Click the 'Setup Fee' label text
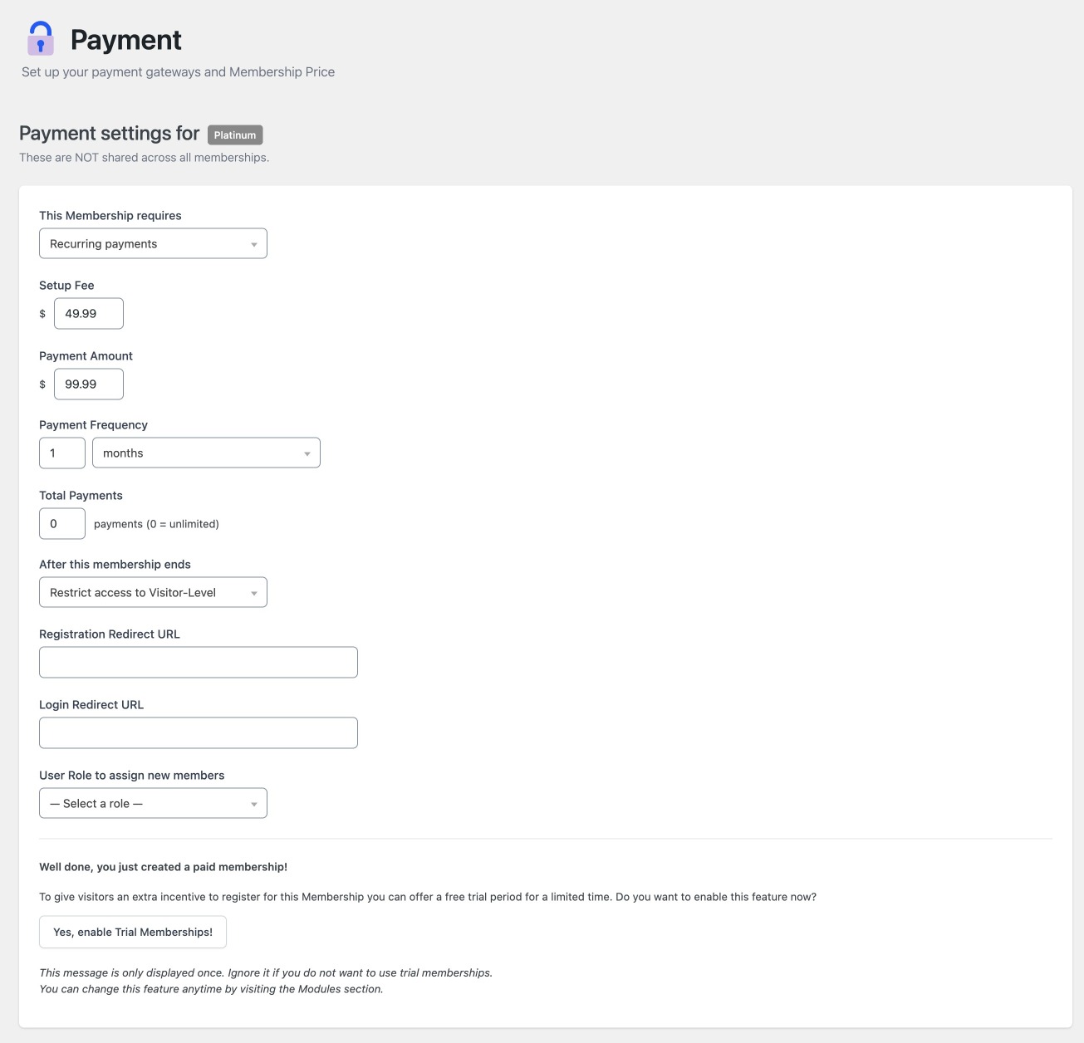Image resolution: width=1084 pixels, height=1043 pixels. click(x=66, y=285)
